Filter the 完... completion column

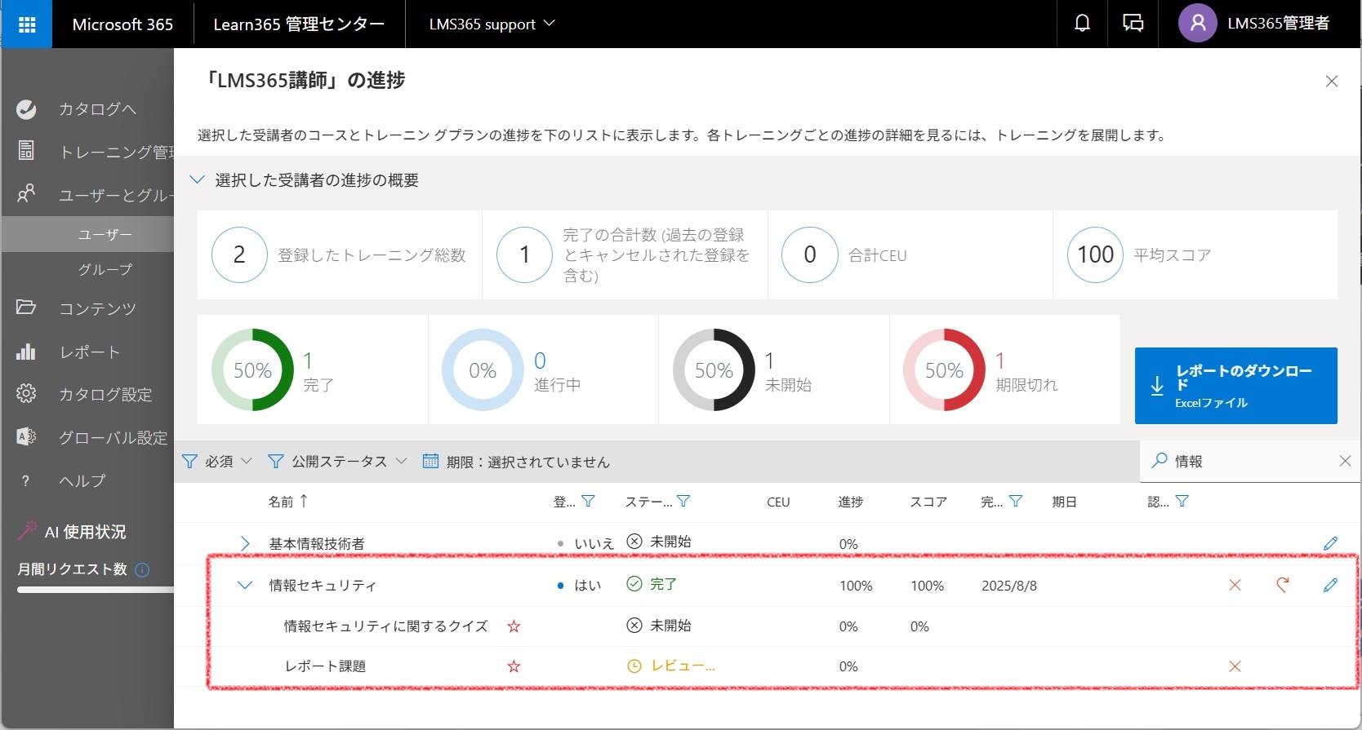(1016, 502)
